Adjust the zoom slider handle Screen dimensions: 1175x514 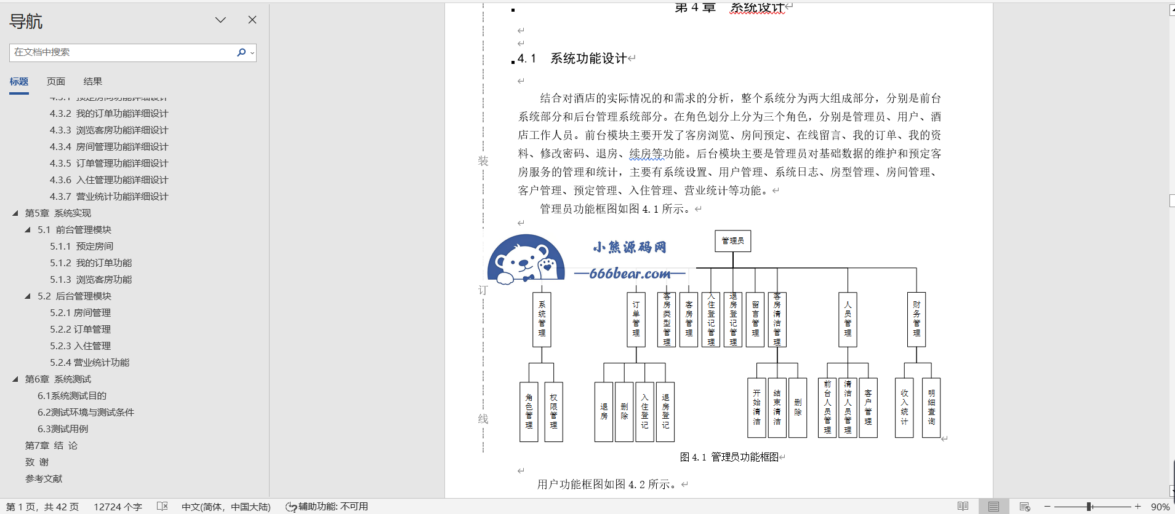click(1089, 507)
